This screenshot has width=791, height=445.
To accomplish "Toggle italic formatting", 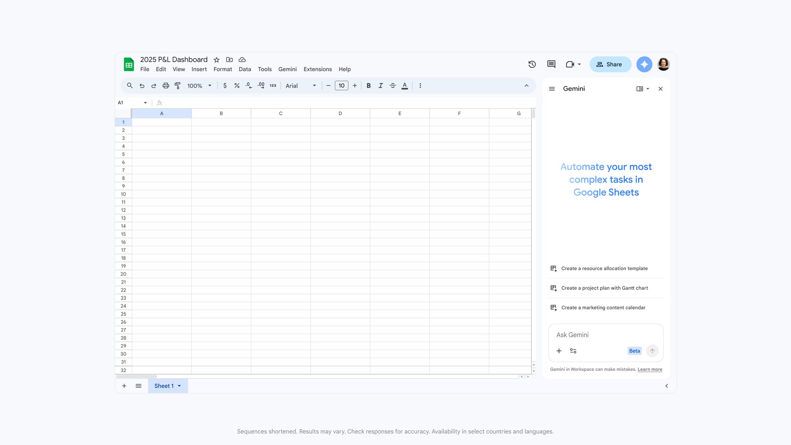I will pyautogui.click(x=380, y=86).
